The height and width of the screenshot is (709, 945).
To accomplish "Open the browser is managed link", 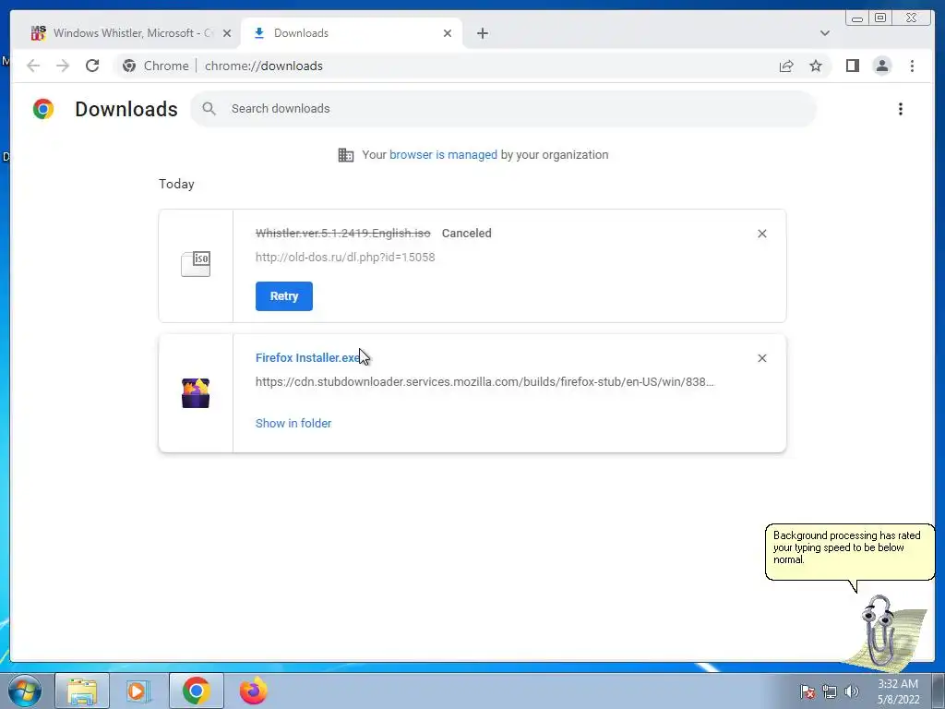I will click(443, 155).
